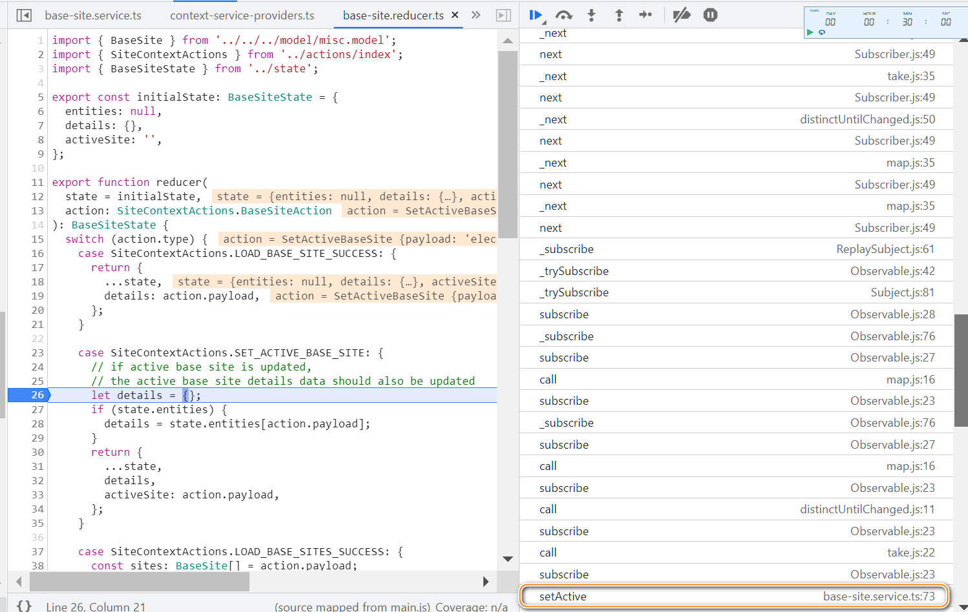The width and height of the screenshot is (968, 612).
Task: Select subscribe frame at Observable.js:28
Action: point(737,314)
